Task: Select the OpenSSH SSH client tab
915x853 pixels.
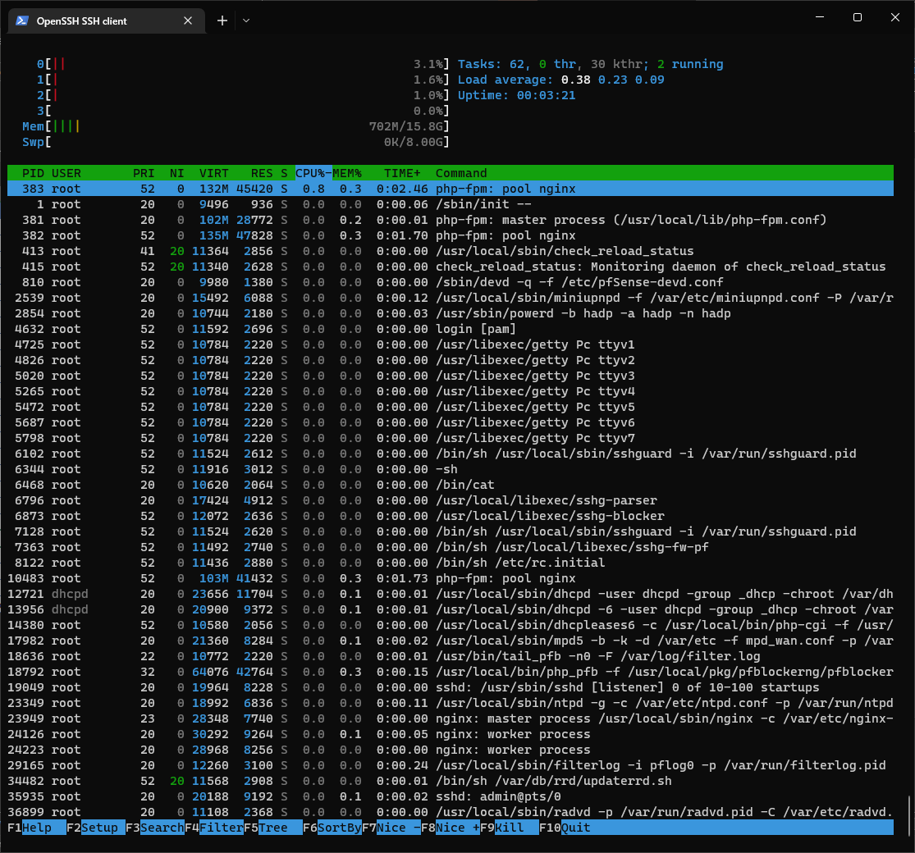Action: 107,21
